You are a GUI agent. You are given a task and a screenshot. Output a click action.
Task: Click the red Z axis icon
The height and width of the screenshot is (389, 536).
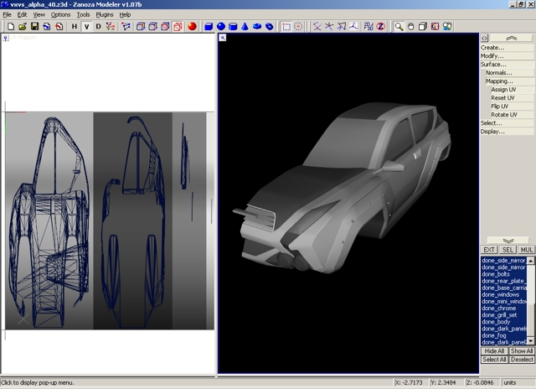[x=380, y=26]
